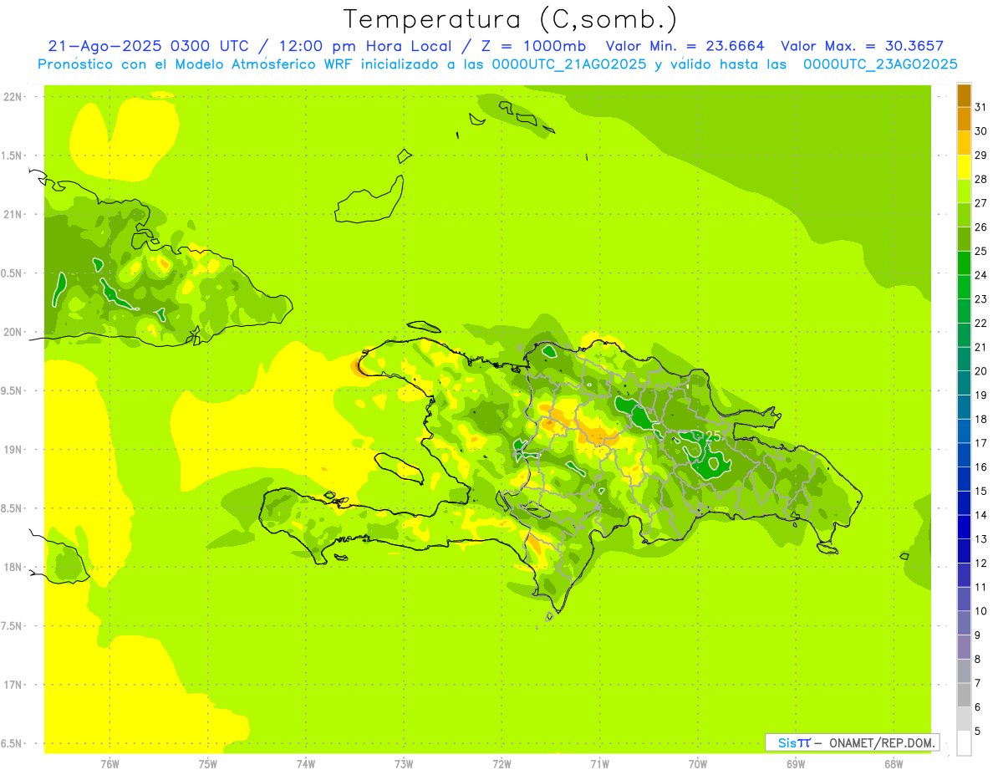Pick the brown legend band above 31

(x=964, y=95)
